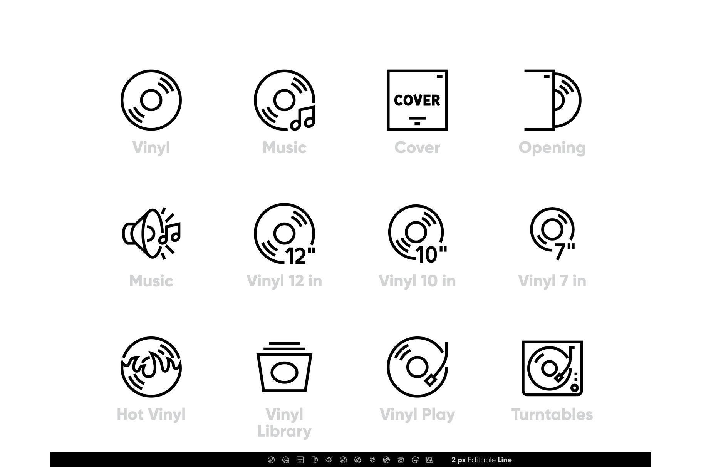The width and height of the screenshot is (701, 467).
Task: Click the "Opening" caption text
Action: point(552,148)
